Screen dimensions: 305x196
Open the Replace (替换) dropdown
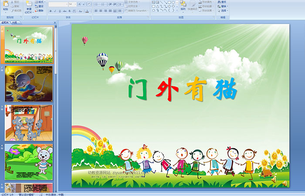click(x=223, y=6)
